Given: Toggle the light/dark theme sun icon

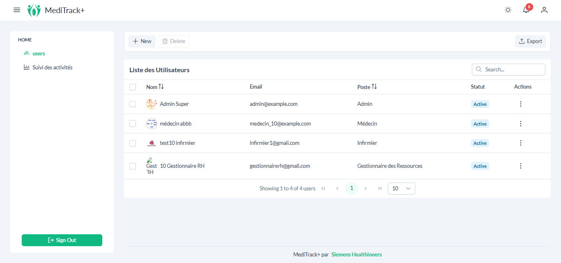Looking at the screenshot, I should (508, 10).
